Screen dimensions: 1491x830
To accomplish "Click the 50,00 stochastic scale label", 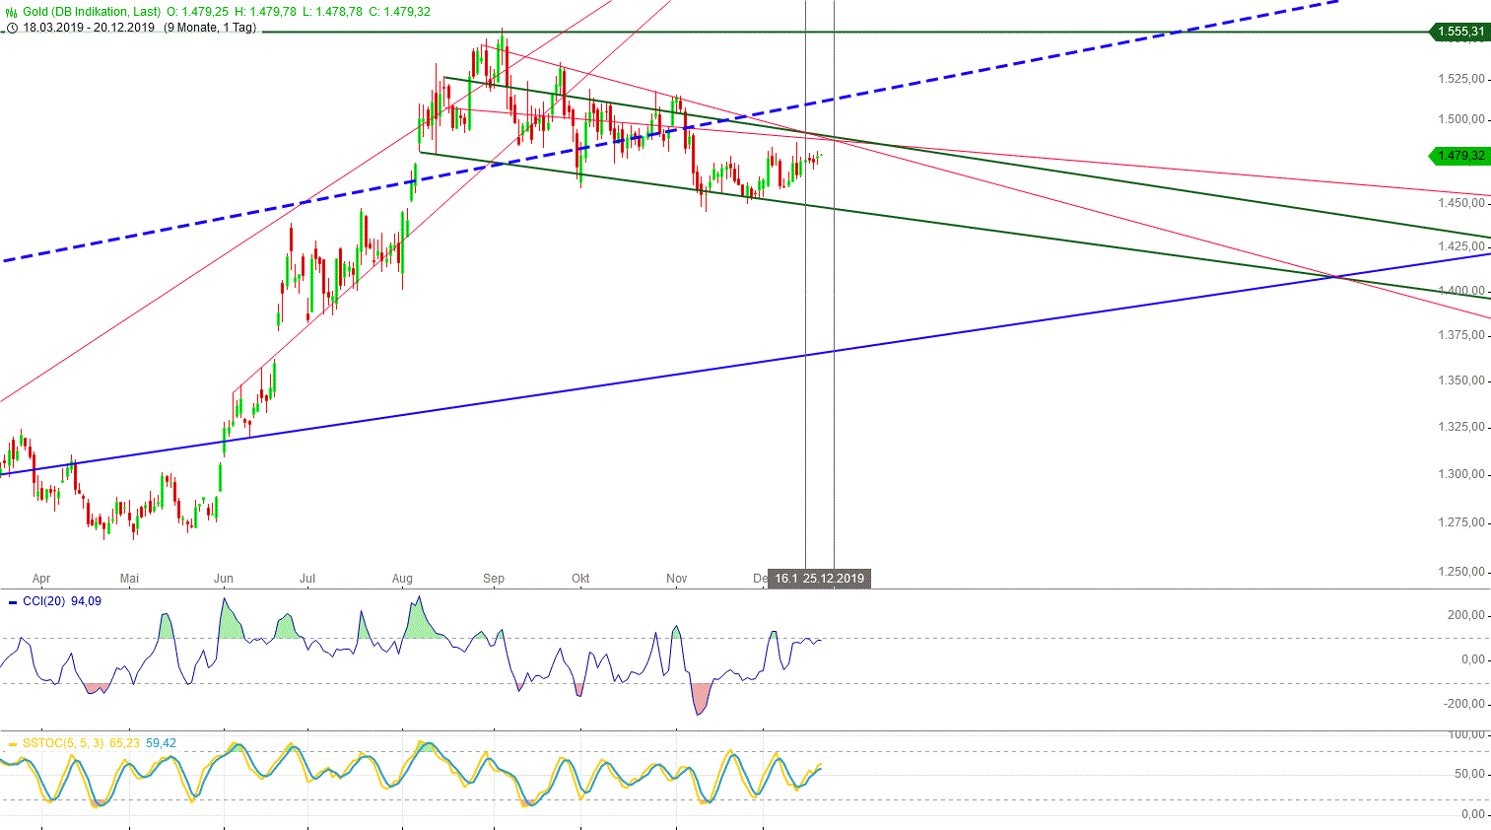I will pyautogui.click(x=1469, y=774).
